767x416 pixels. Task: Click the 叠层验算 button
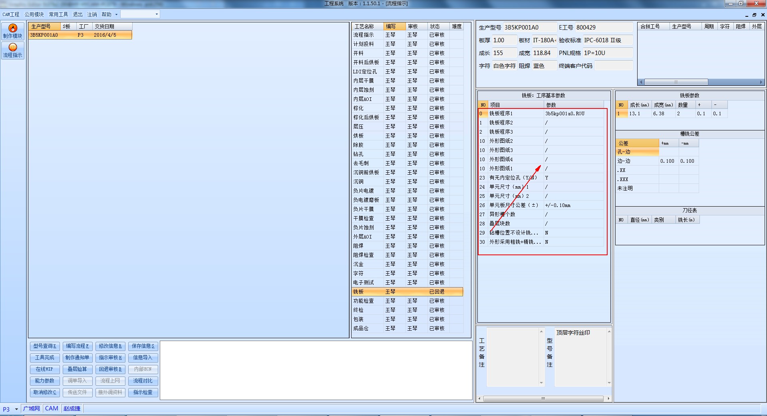pos(77,369)
